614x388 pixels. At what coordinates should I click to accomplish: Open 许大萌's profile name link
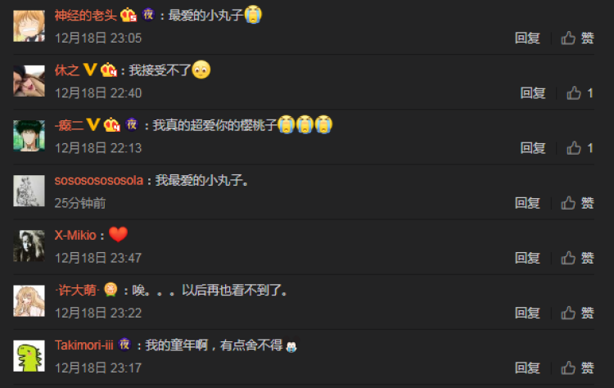(x=77, y=290)
